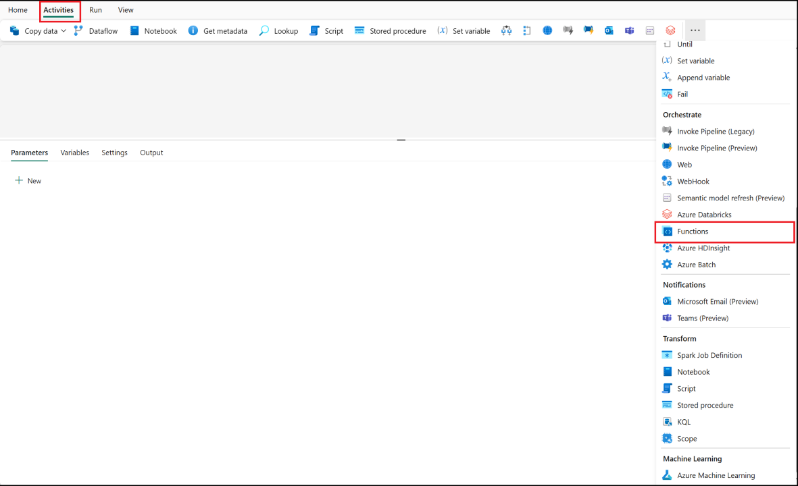The height and width of the screenshot is (486, 798).
Task: Insert a Lookup activity
Action: [278, 30]
